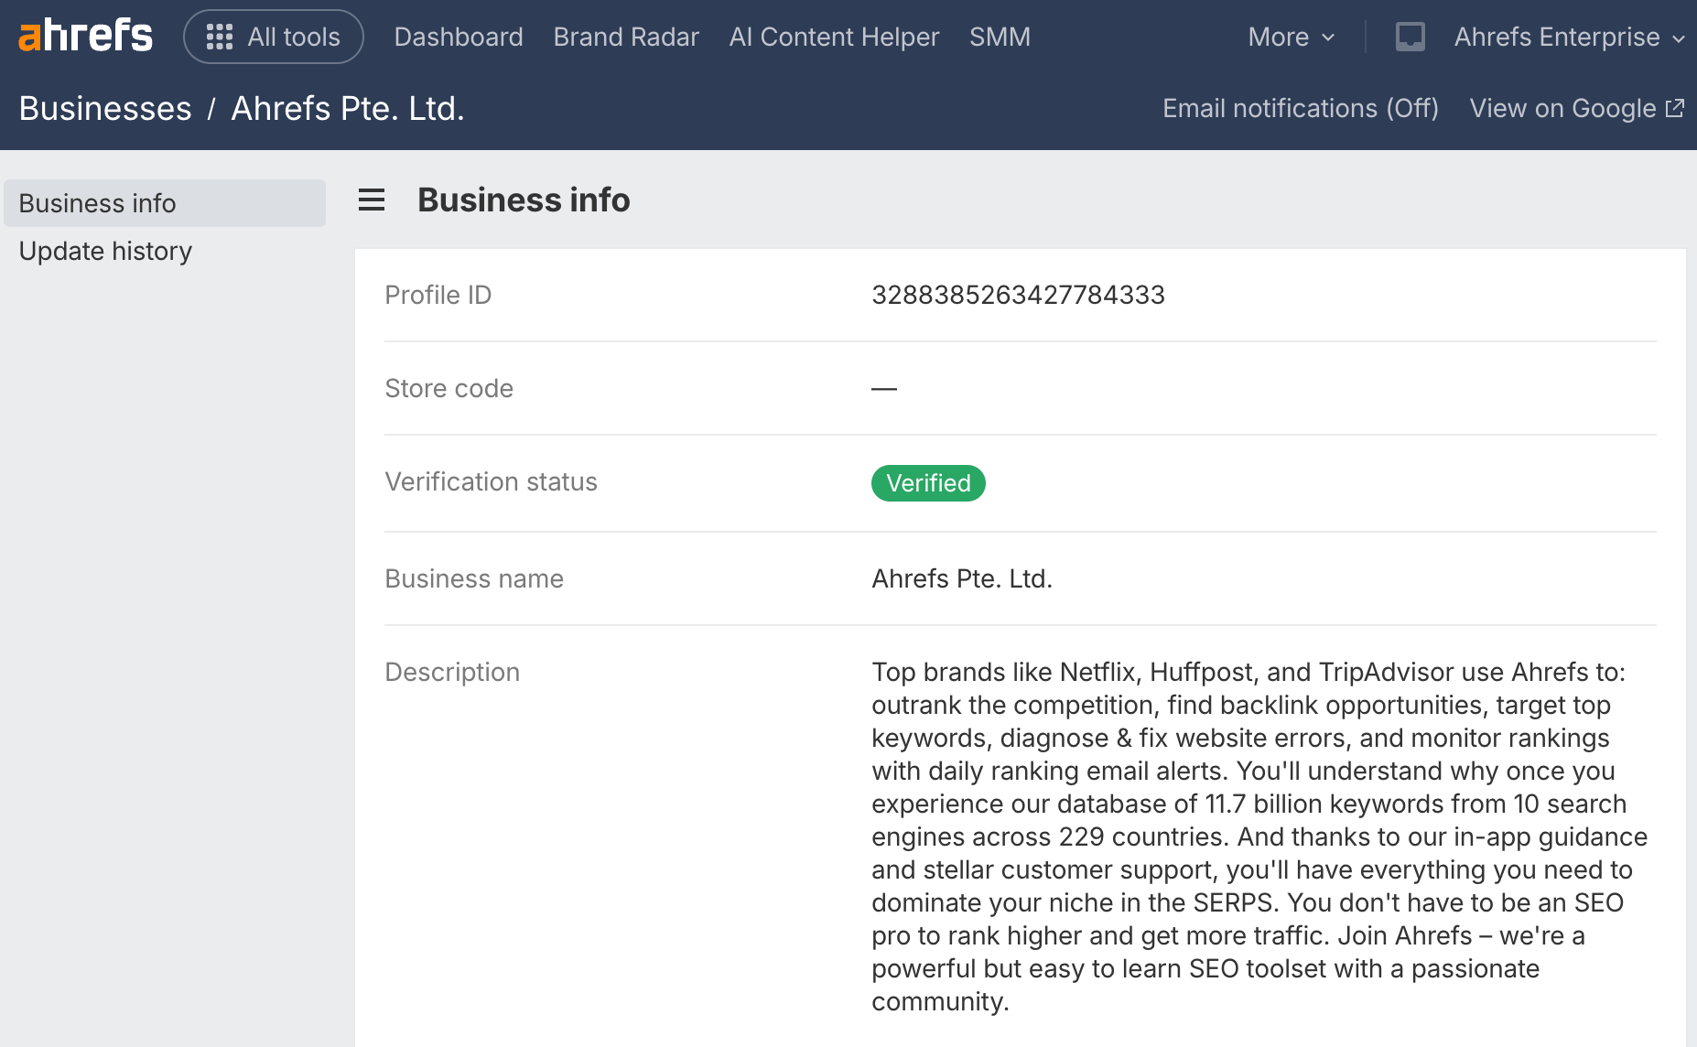
Task: Select Business info in the sidebar
Action: (x=98, y=203)
